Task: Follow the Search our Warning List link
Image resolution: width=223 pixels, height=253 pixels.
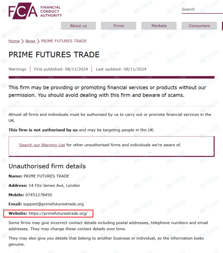Action: coord(42,145)
